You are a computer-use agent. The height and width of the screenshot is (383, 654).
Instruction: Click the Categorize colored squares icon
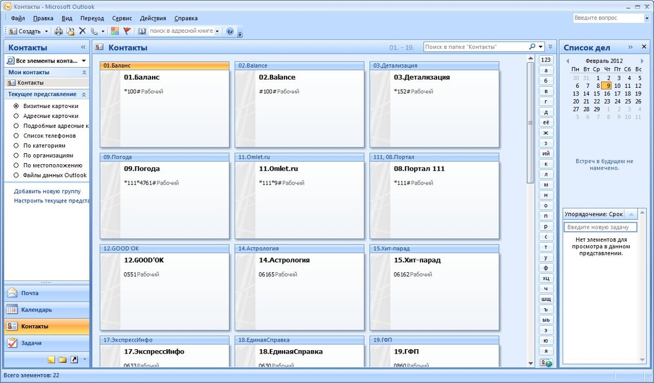[115, 31]
